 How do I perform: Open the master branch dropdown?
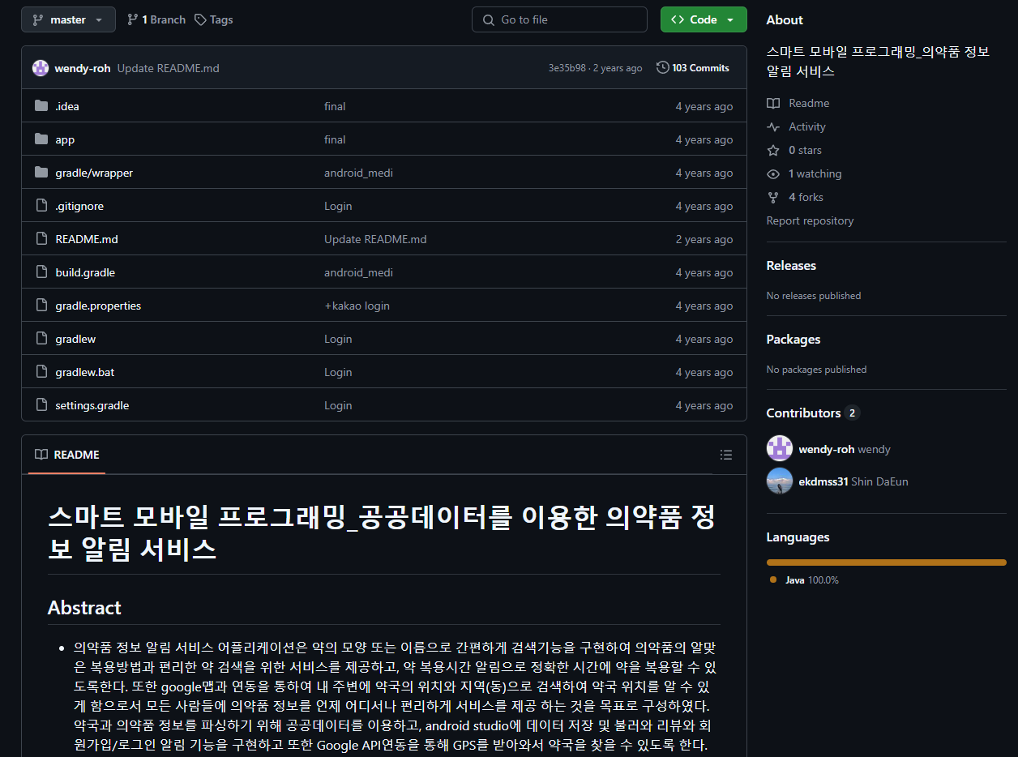click(68, 19)
